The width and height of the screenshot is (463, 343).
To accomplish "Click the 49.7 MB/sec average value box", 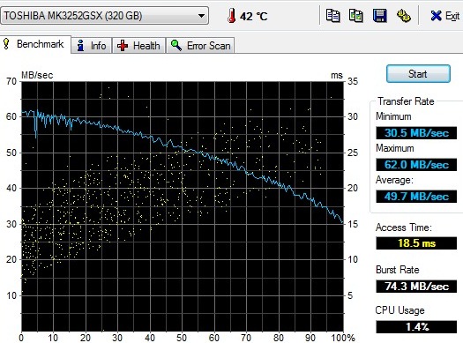I will [416, 197].
